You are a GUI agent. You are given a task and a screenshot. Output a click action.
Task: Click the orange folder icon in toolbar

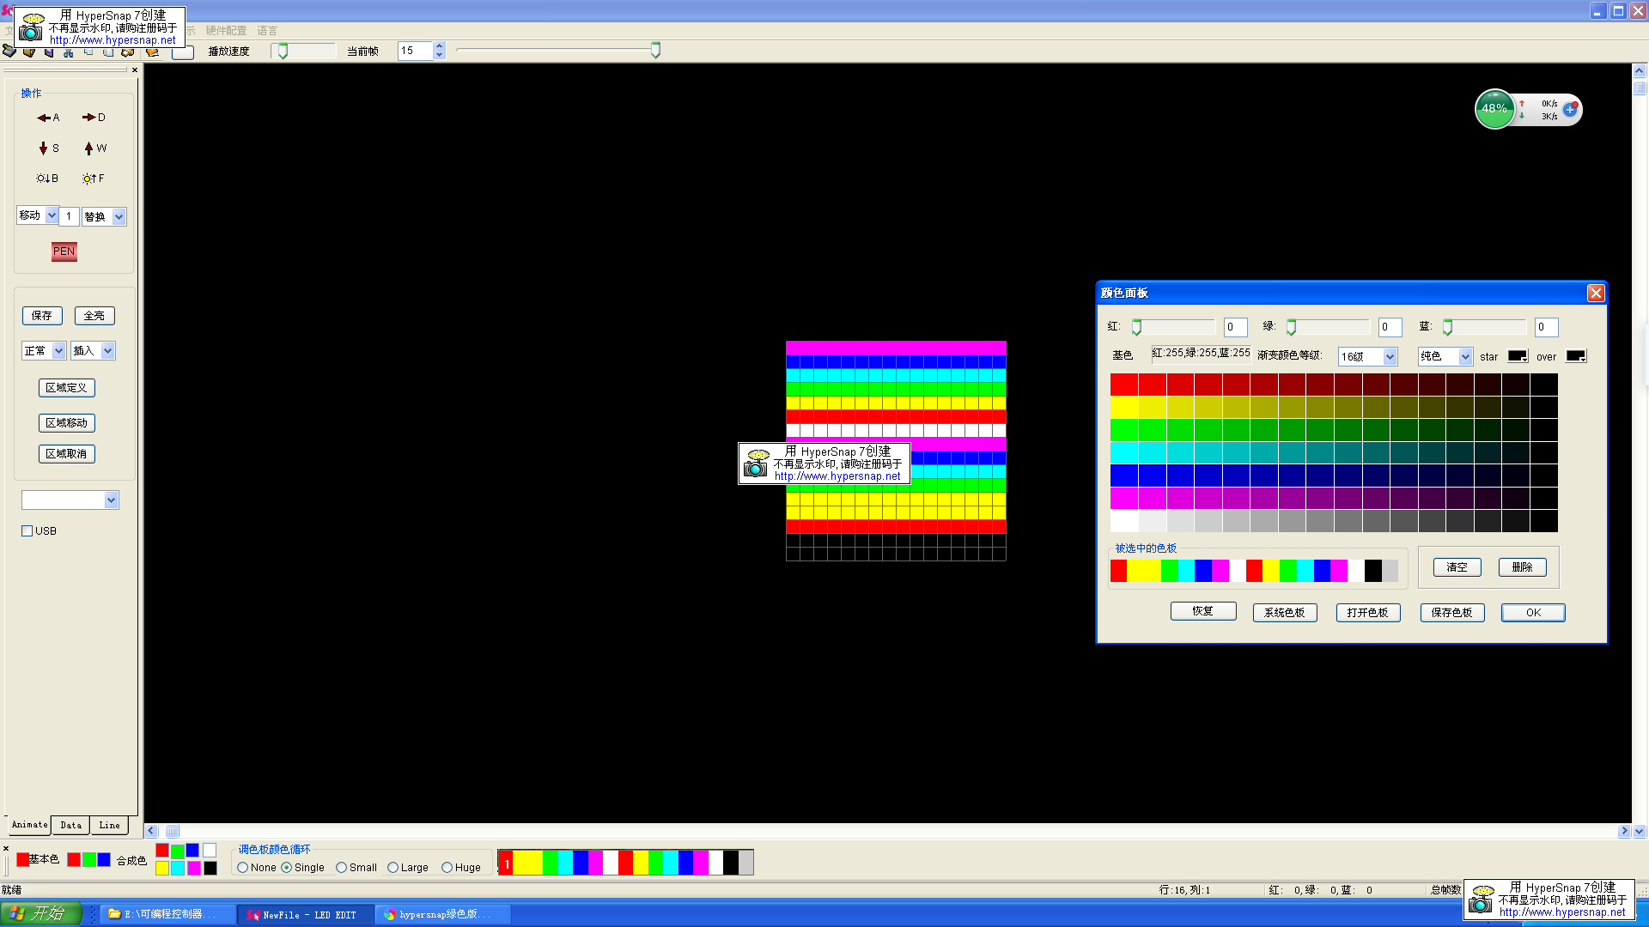pyautogui.click(x=152, y=52)
